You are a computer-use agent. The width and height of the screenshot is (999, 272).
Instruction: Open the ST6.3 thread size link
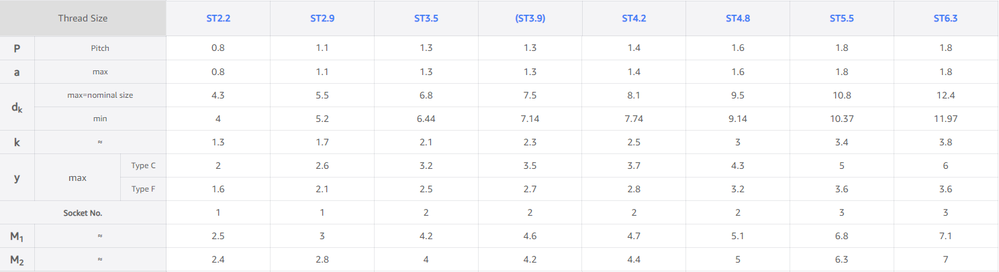click(x=945, y=18)
